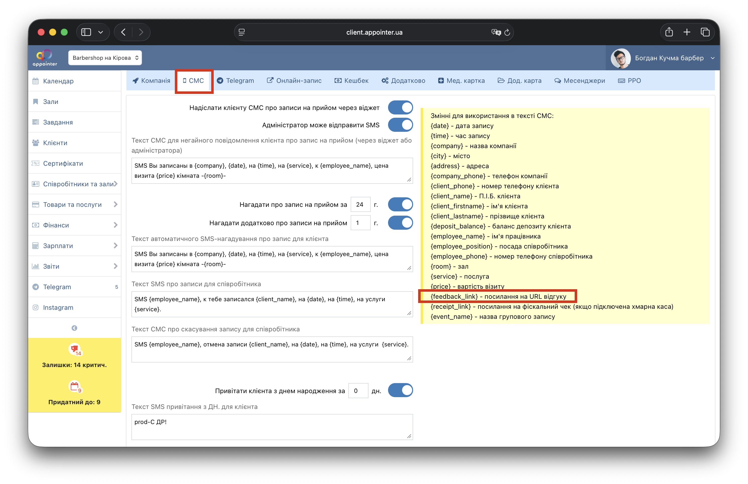Open the Barbershop на Кірова location dropdown
Image resolution: width=748 pixels, height=484 pixels.
pyautogui.click(x=105, y=58)
